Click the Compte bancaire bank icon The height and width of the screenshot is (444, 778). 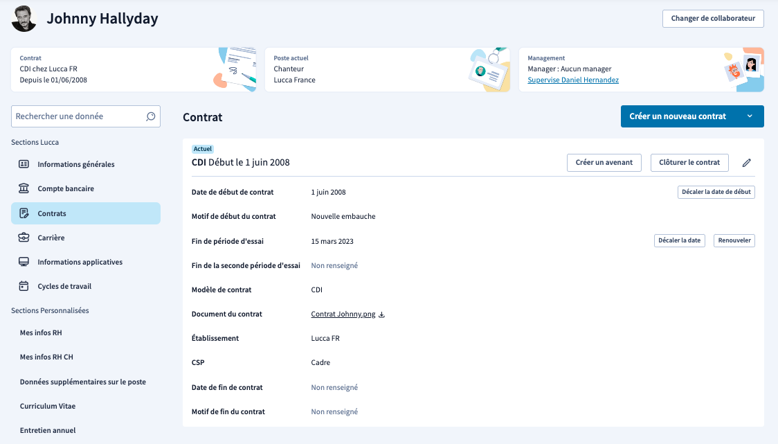(x=24, y=188)
